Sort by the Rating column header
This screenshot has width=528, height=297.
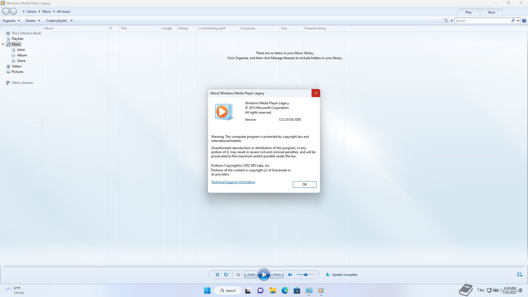(187, 28)
